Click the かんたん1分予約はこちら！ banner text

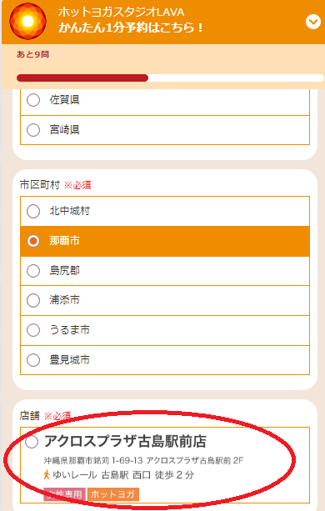(x=131, y=28)
